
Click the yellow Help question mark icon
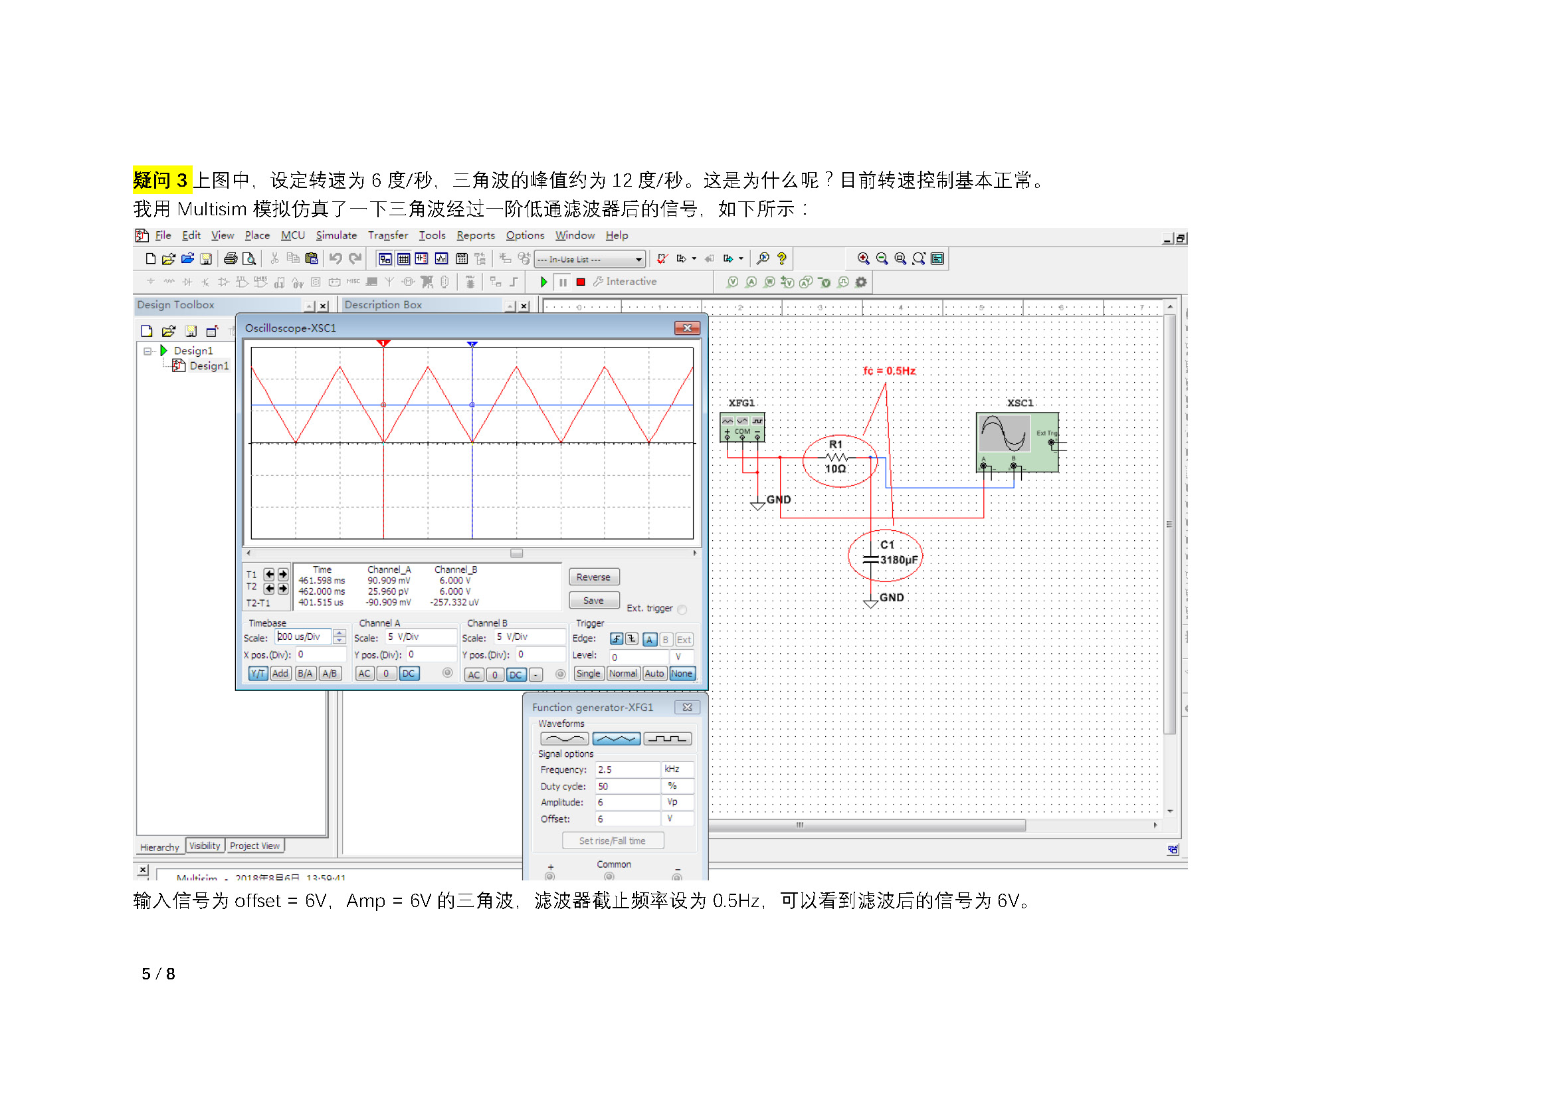782,258
